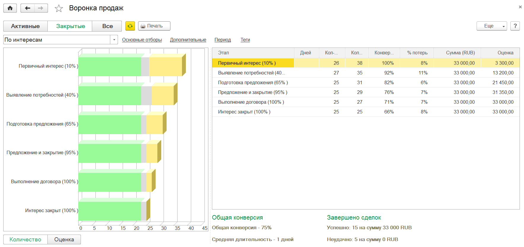Screen dimensions: 524x247
Task: Switch chart to Оценка tab
Action: tap(64, 239)
